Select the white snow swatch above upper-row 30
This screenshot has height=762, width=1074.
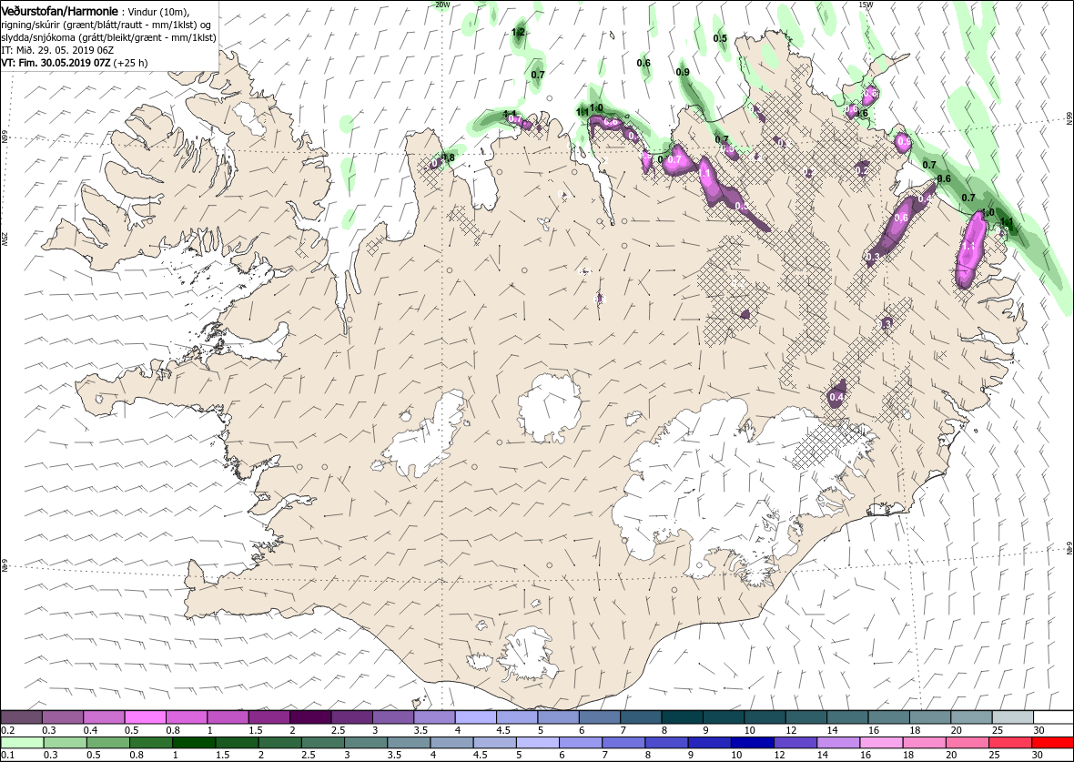pyautogui.click(x=1053, y=717)
